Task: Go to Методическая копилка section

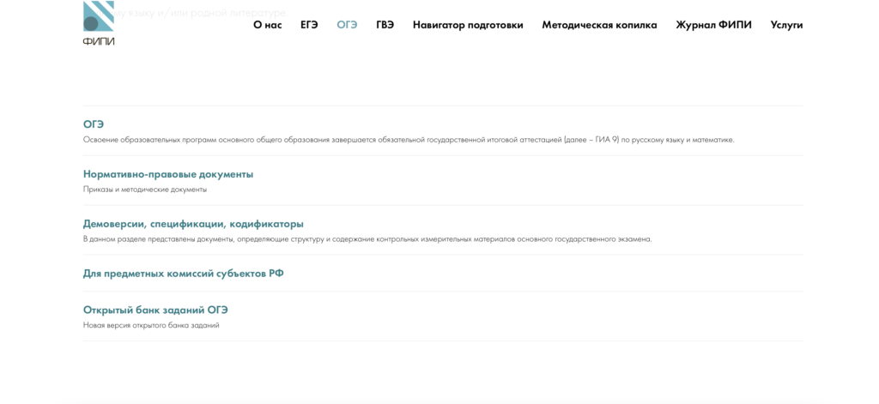Action: [x=599, y=25]
